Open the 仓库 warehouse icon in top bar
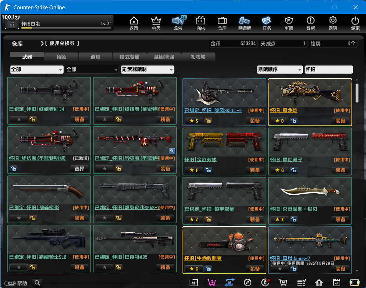This screenshot has height=288, width=366. 222,23
